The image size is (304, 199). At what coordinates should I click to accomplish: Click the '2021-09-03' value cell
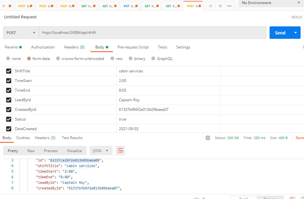[x=168, y=129]
